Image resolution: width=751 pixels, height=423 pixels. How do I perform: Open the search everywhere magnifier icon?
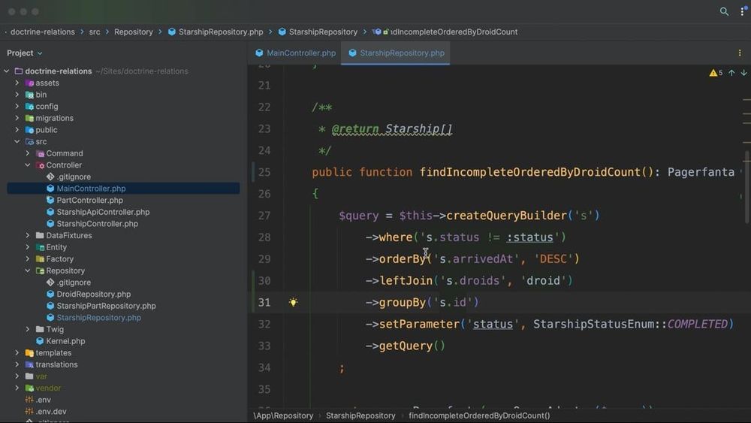pos(724,11)
